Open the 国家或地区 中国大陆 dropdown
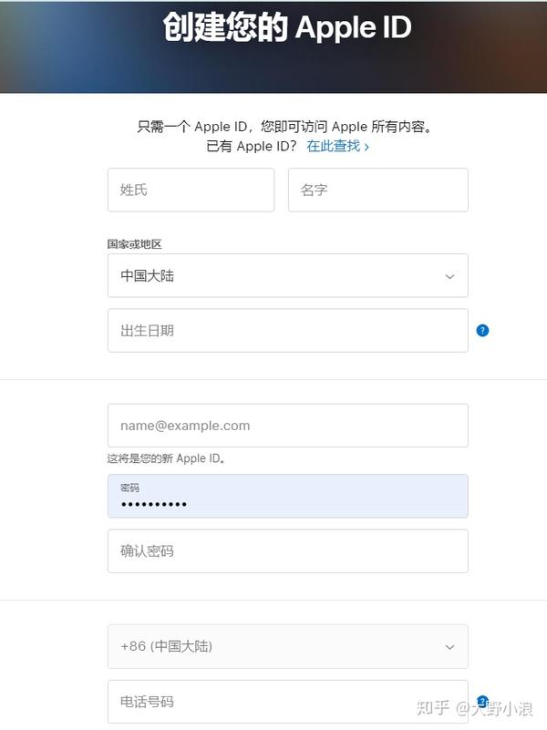The width and height of the screenshot is (547, 730). tap(288, 275)
